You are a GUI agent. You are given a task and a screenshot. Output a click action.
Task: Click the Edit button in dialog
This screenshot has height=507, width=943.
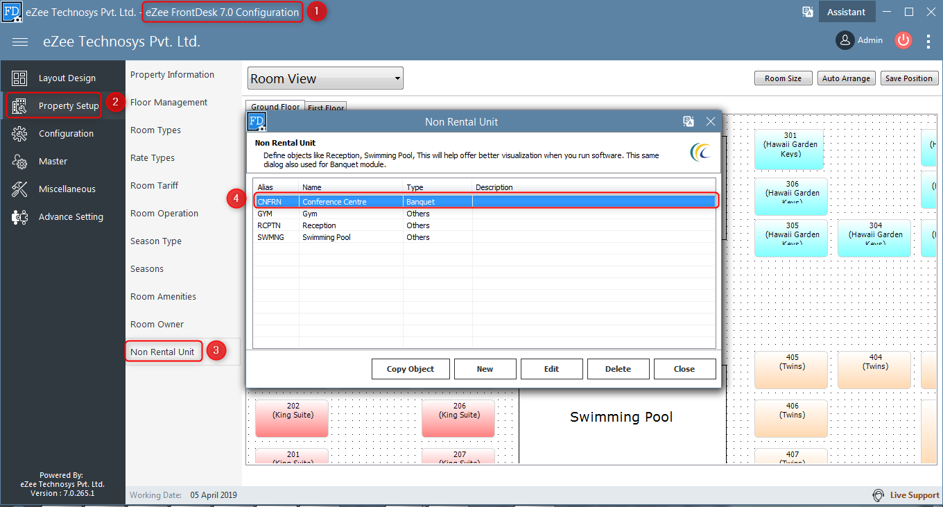coord(552,369)
